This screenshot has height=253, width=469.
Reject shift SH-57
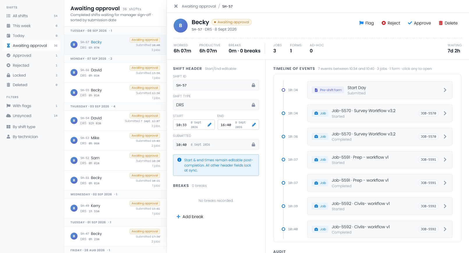[391, 23]
